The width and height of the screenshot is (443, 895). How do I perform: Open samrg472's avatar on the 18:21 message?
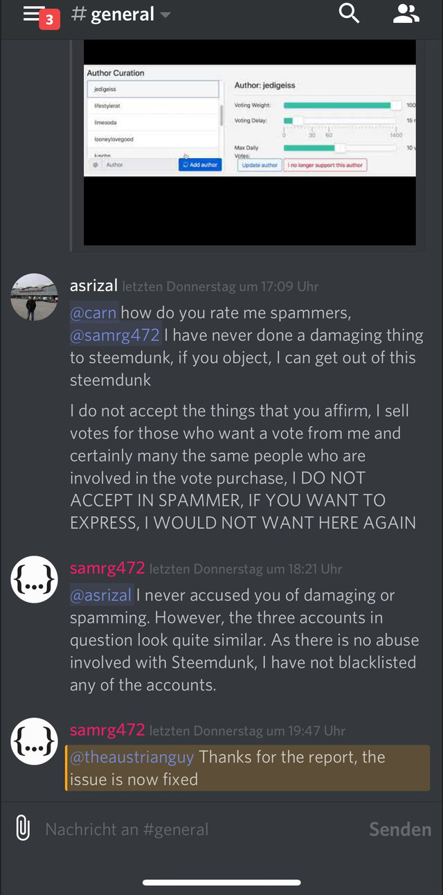[x=34, y=579]
